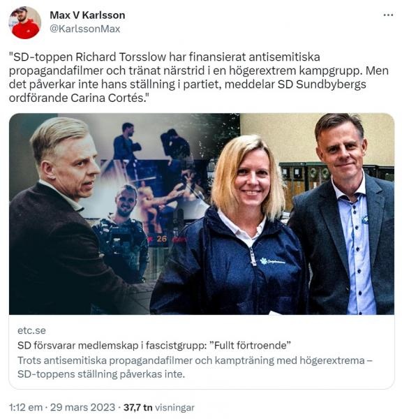402x419 pixels.
Task: Click the visningar label
Action: (174, 408)
